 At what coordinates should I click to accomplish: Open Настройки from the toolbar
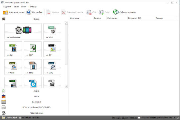point(34,12)
